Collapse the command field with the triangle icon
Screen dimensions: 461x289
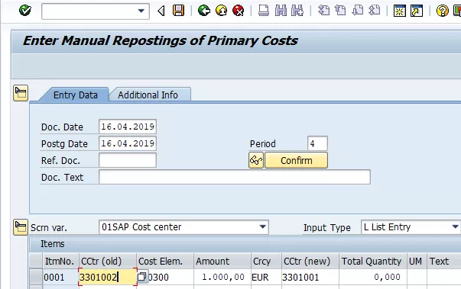tap(161, 11)
